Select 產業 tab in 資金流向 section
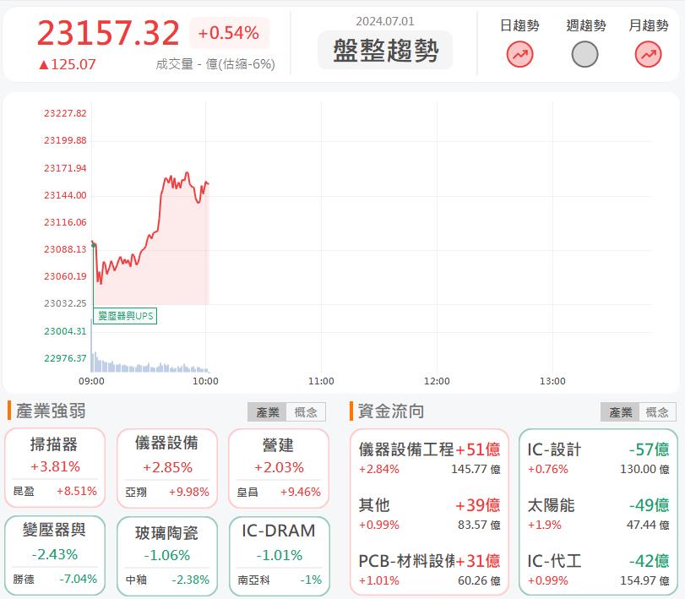Screen dimensions: 685x599 [x=620, y=412]
